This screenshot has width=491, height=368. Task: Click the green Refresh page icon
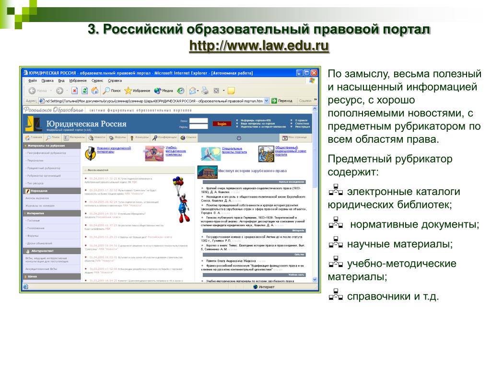tap(84, 91)
